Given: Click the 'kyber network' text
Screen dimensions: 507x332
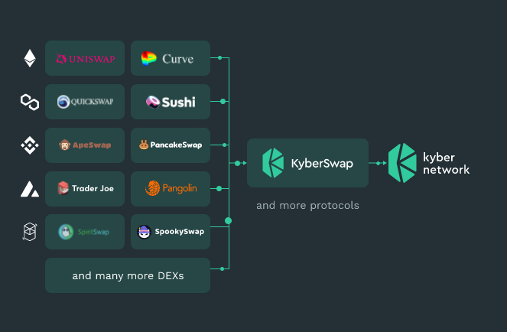Looking at the screenshot, I should pyautogui.click(x=447, y=164).
